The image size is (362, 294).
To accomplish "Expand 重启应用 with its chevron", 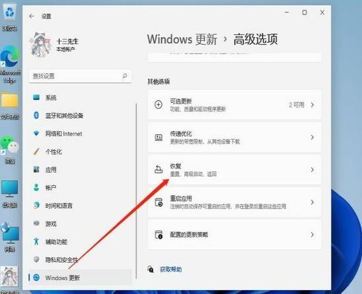I will (x=312, y=202).
